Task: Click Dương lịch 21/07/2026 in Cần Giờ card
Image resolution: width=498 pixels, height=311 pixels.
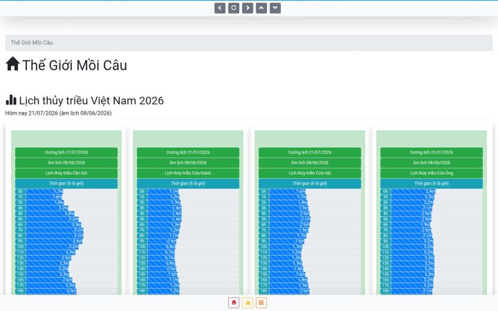Action: click(x=66, y=152)
